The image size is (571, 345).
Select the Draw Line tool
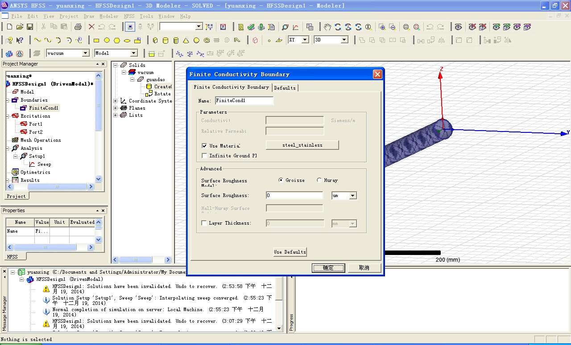pyautogui.click(x=37, y=40)
